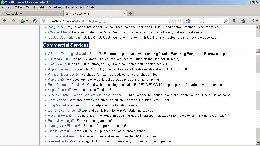Open the Buy and sell Bitcoin link
Viewport: 260px width, 146px height.
[x=63, y=110]
